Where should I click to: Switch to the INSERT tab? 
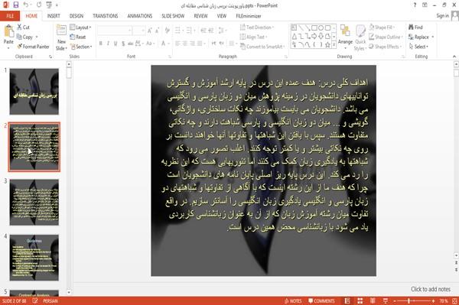54,16
